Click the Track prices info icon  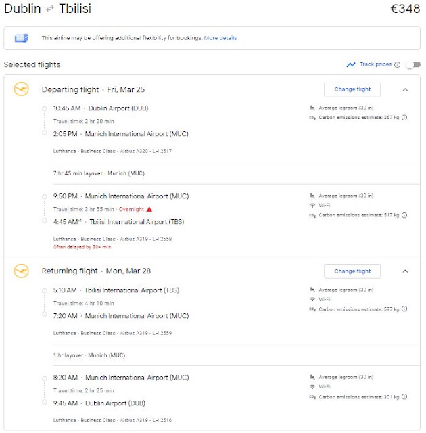pos(398,65)
